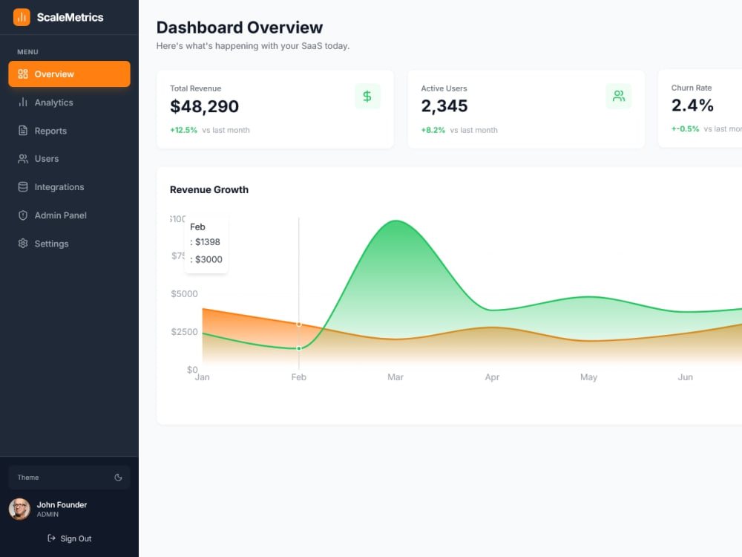The height and width of the screenshot is (557, 742).
Task: Click the green Feb data point
Action: pyautogui.click(x=299, y=348)
